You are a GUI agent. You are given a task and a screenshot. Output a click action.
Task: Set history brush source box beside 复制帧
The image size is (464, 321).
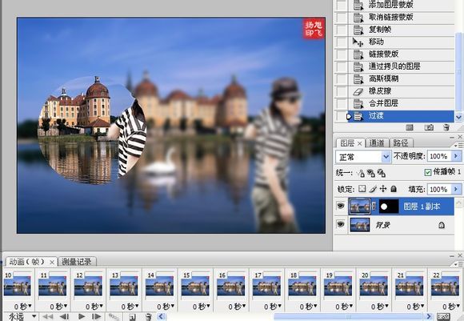[341, 30]
